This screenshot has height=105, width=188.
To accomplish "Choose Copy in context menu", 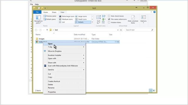I will [65, 77].
